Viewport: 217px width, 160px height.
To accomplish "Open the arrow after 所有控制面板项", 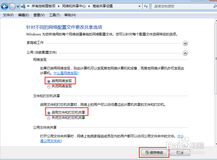I will point(59,6).
